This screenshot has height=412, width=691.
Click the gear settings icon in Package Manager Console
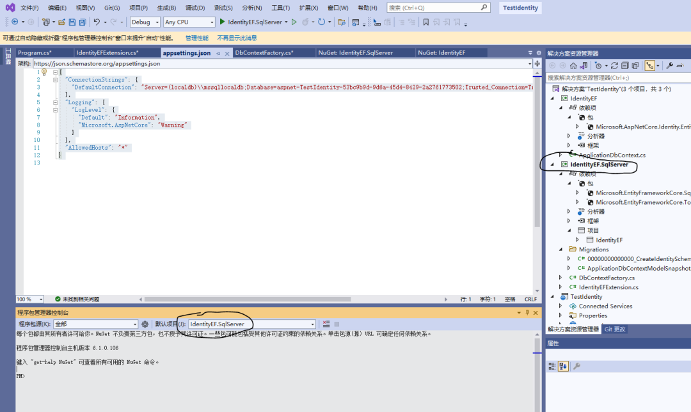coord(145,324)
